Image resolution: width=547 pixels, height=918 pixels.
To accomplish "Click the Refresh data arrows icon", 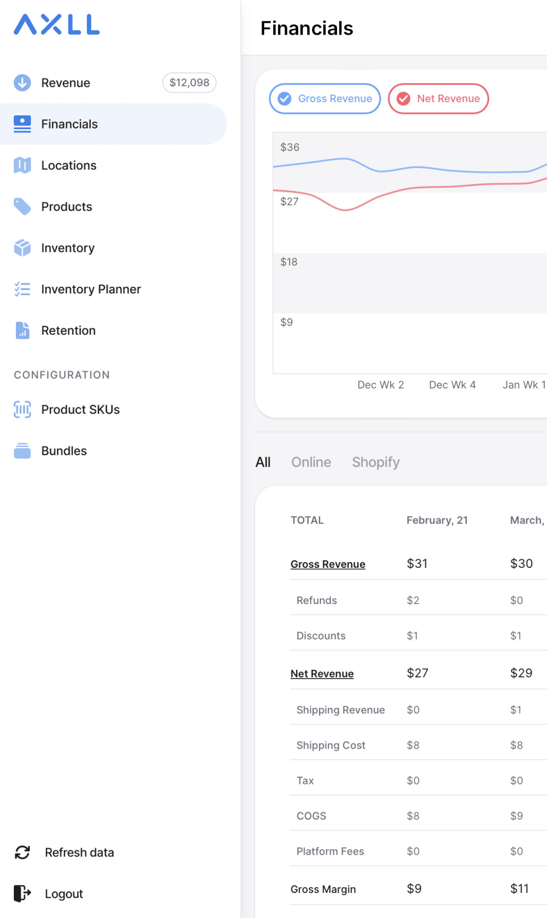I will pos(22,853).
